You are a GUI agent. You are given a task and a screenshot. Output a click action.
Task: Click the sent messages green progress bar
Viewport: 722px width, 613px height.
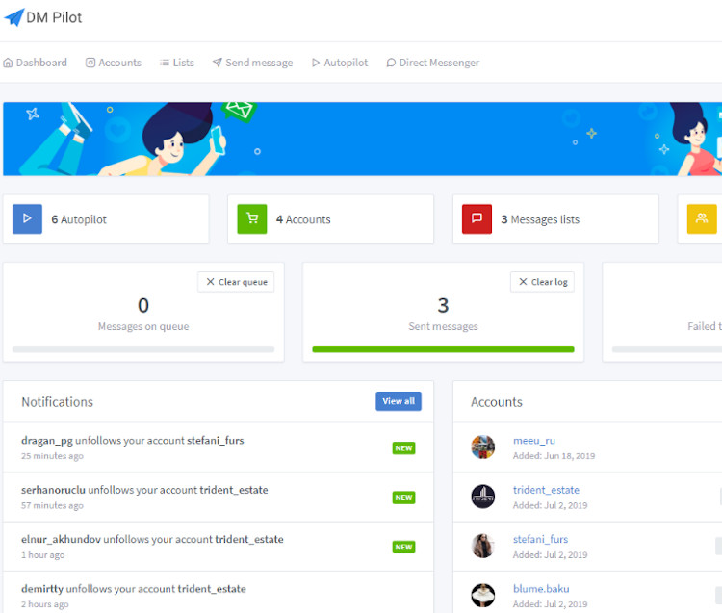pos(443,349)
